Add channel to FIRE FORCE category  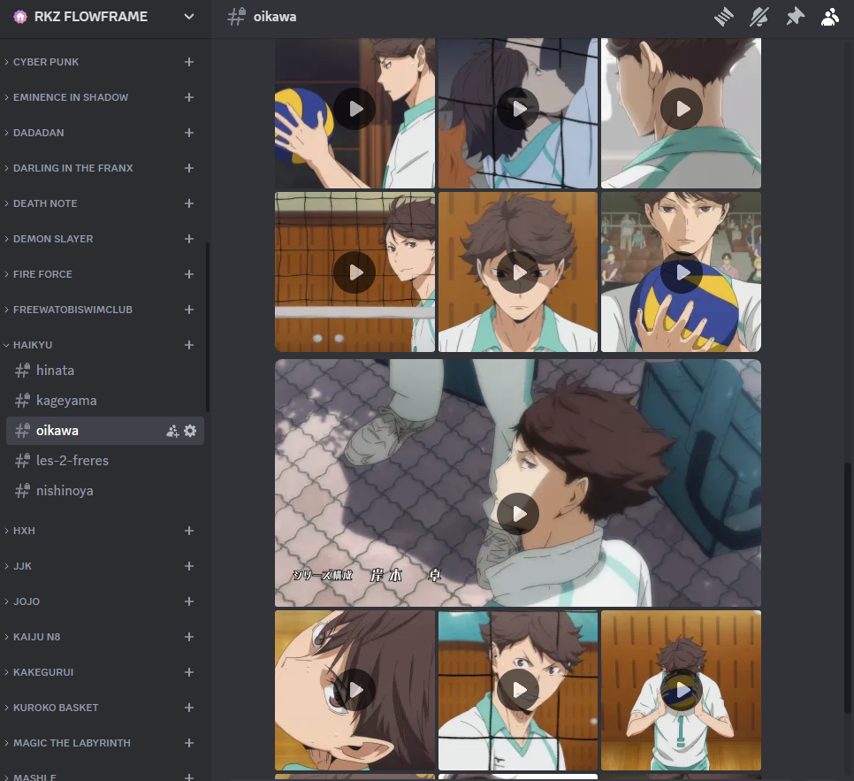point(189,275)
